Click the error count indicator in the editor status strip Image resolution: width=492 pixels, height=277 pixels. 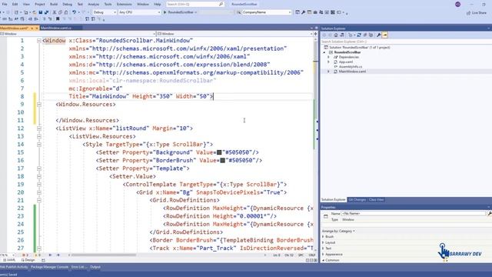[x=25, y=255]
